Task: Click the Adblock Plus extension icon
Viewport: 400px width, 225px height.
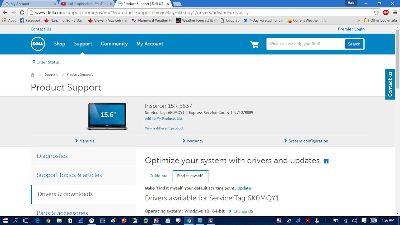Action: click(386, 12)
